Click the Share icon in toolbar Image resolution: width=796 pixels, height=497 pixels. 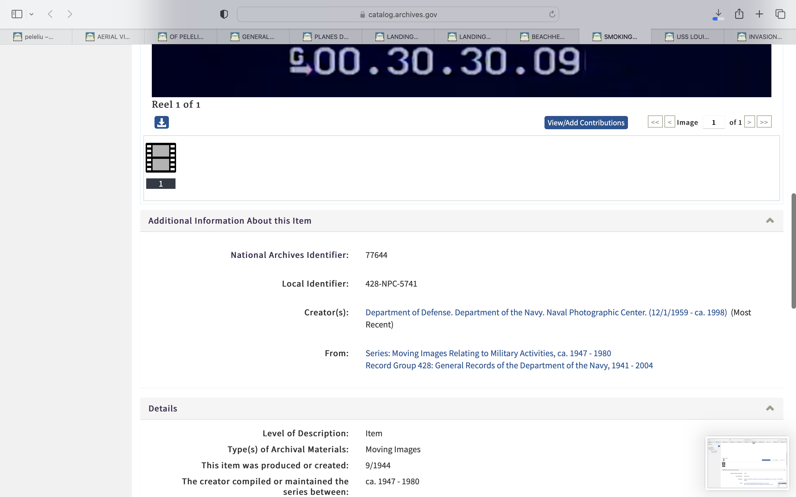[x=739, y=14]
